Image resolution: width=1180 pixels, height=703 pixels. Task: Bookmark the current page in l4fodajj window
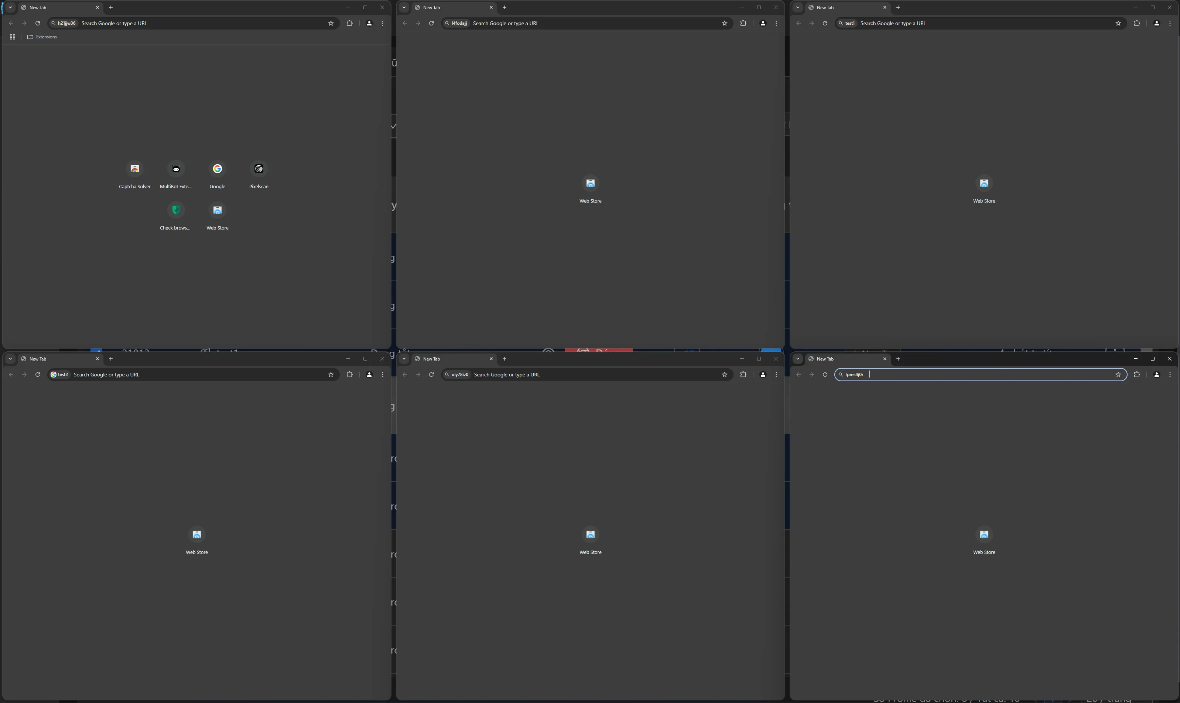click(724, 23)
